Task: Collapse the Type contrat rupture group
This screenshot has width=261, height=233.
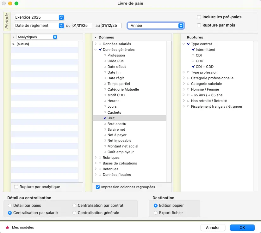Action: (184, 44)
